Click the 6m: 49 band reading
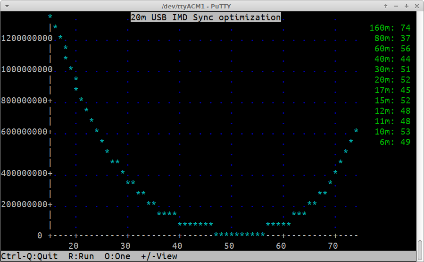The height and width of the screenshot is (262, 424). (395, 142)
